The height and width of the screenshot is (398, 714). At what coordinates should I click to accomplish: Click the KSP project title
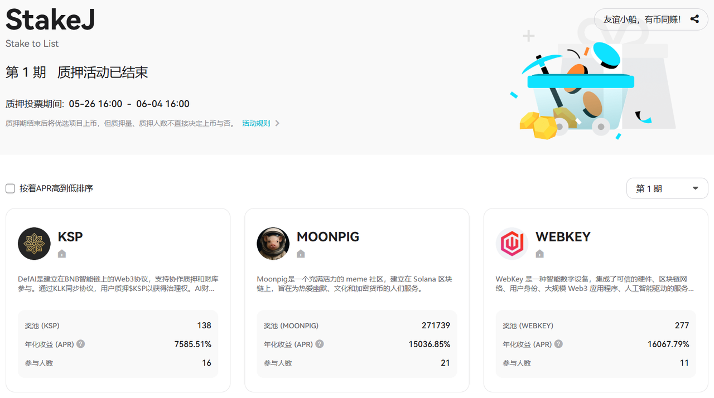point(70,236)
